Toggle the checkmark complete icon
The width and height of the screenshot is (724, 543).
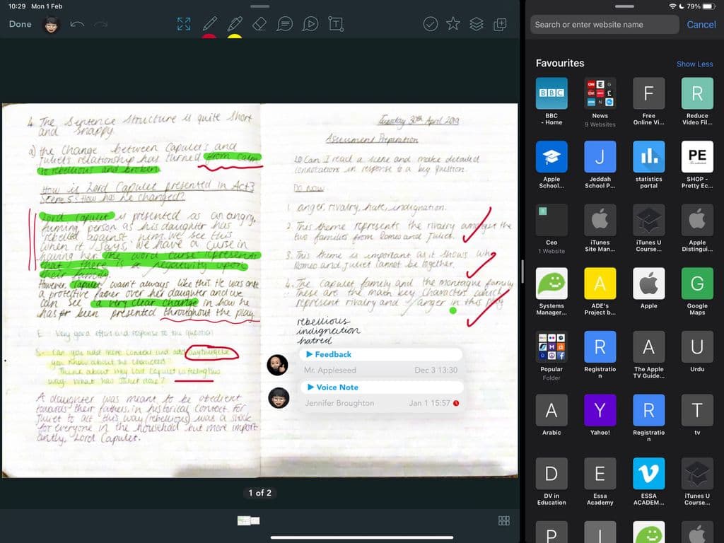430,24
